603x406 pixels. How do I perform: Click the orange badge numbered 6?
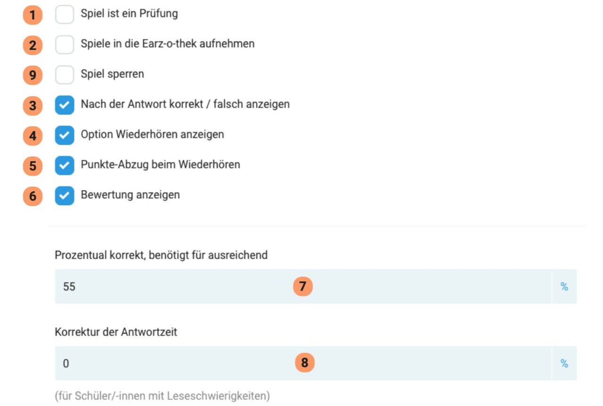32,196
